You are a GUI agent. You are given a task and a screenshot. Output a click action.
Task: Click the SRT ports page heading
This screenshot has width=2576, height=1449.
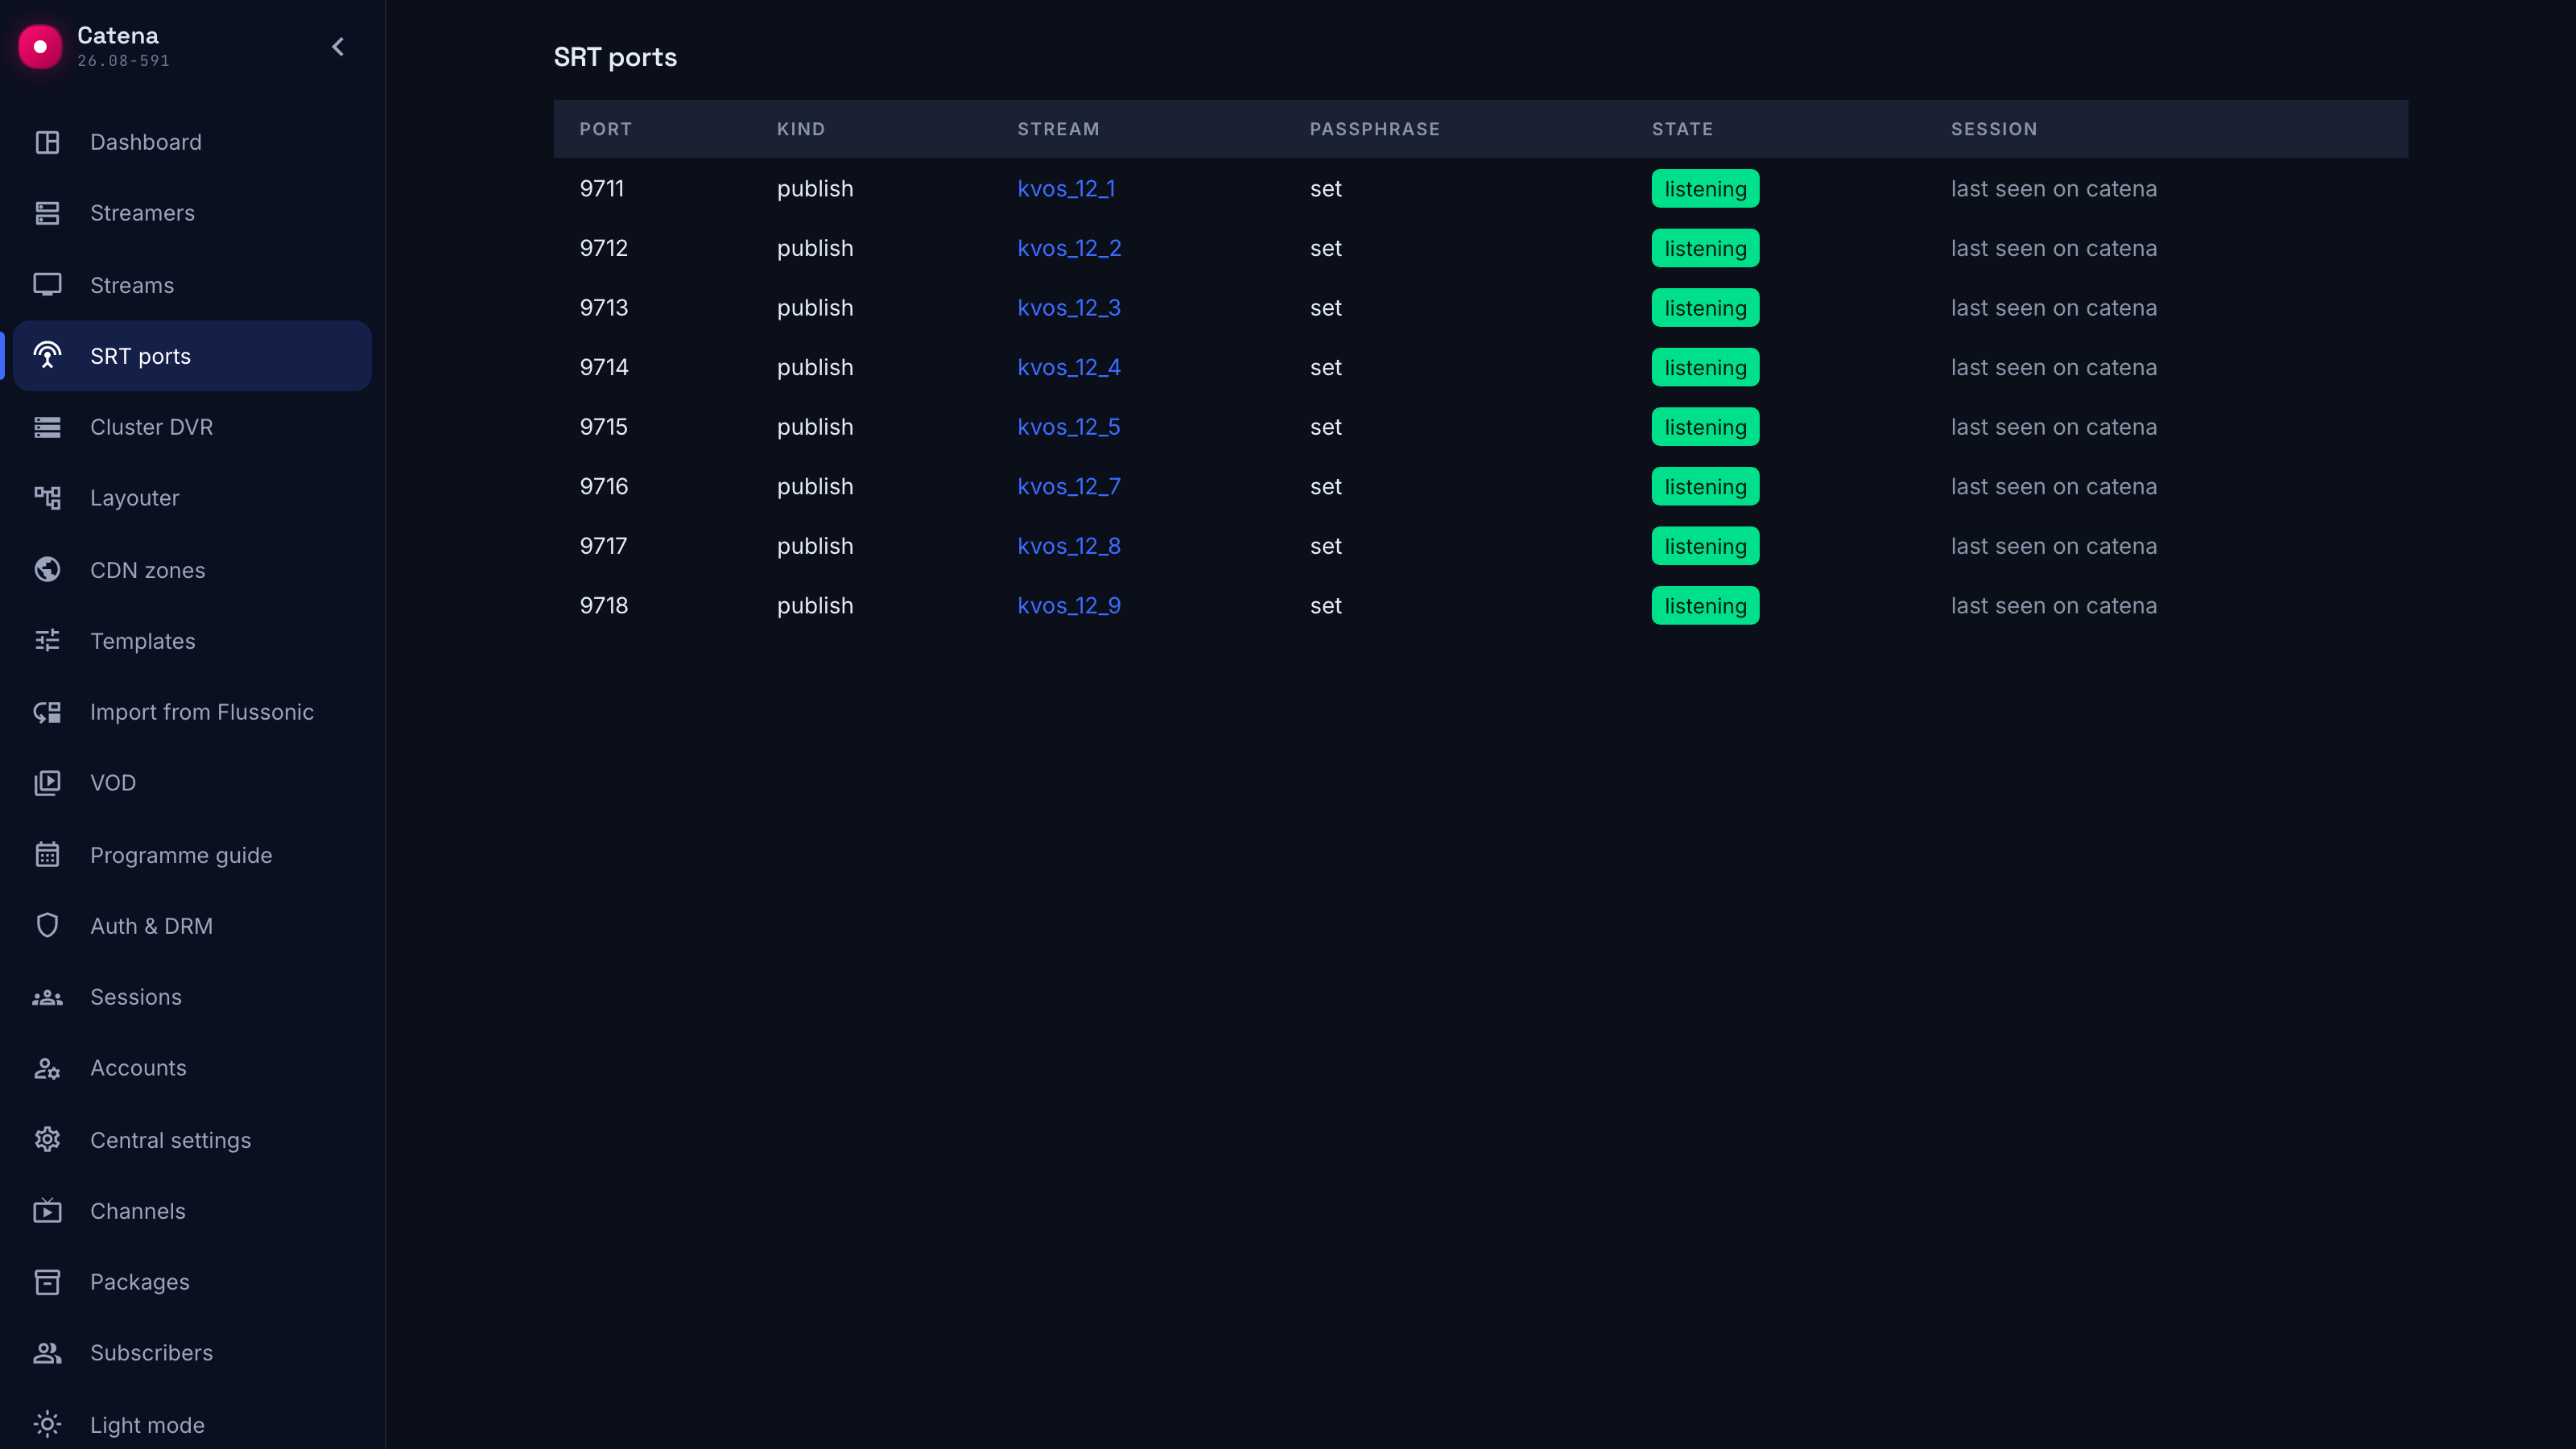click(615, 57)
